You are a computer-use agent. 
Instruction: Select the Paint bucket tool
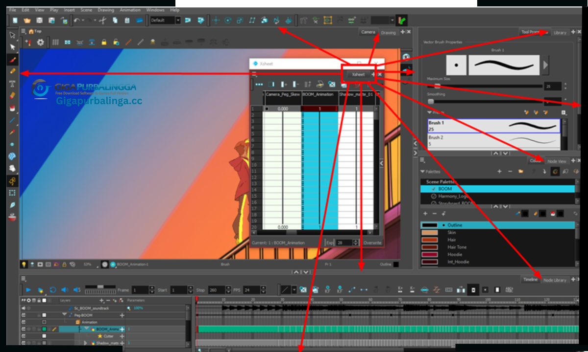[x=13, y=108]
